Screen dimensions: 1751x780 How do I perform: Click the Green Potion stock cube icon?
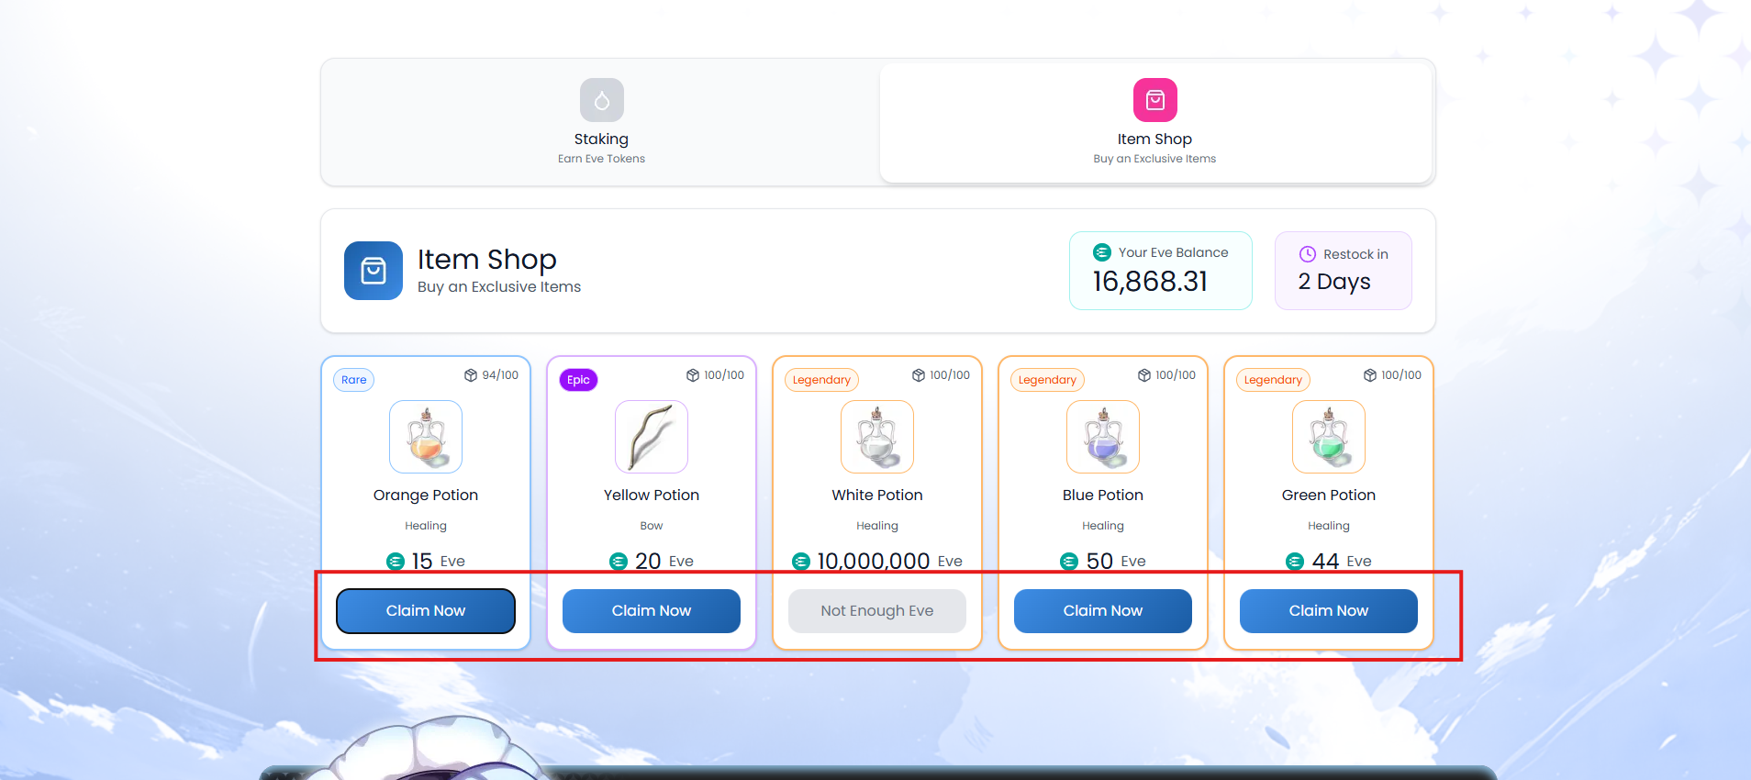click(1369, 375)
